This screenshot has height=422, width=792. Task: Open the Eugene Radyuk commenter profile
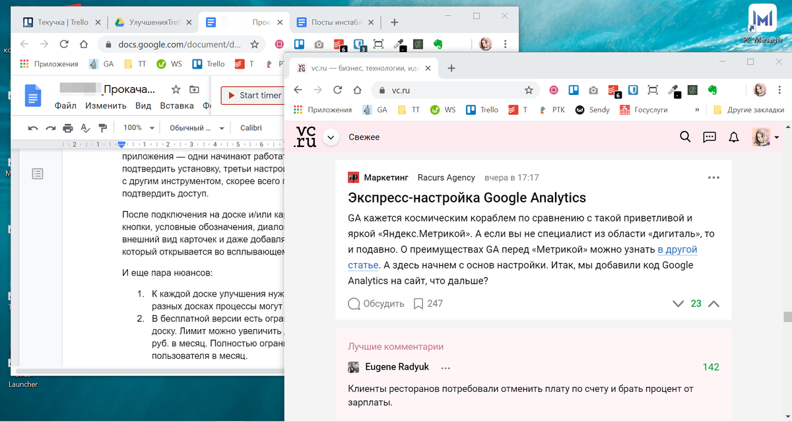(x=397, y=367)
